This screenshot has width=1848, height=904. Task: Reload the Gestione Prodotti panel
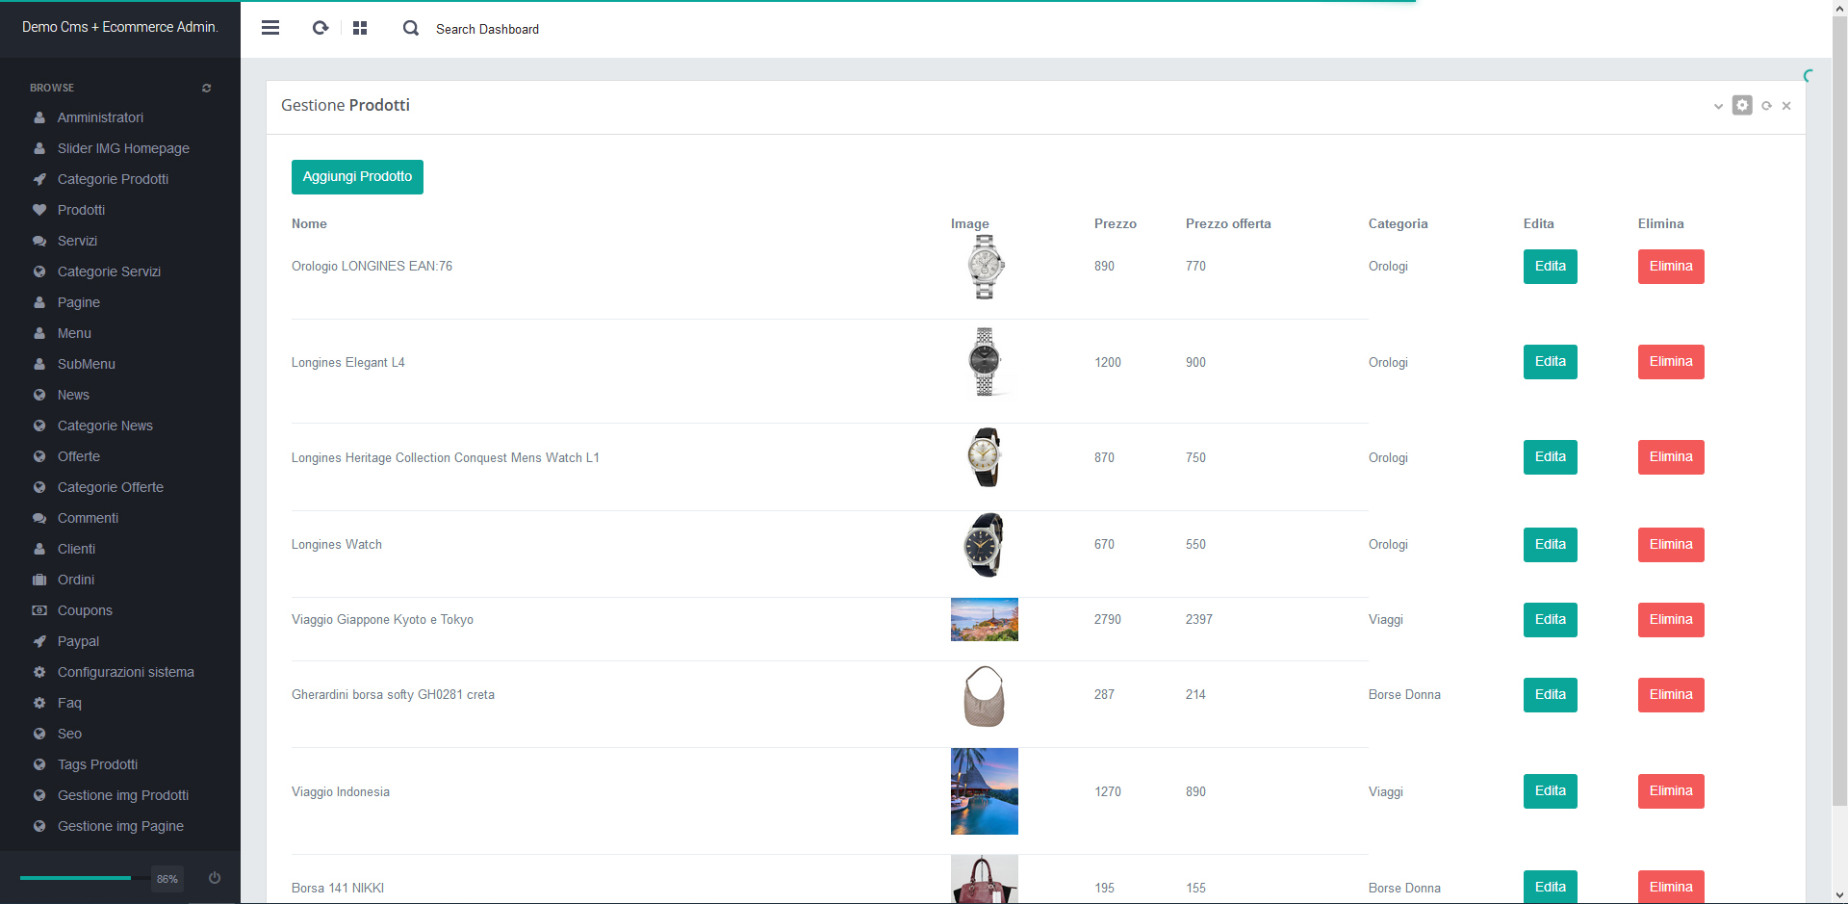(1766, 106)
